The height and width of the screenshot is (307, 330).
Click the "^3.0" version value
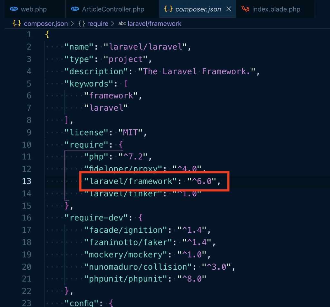point(217,267)
